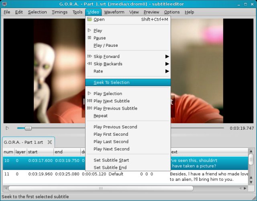Screen dimensions: 257x201
Task: Select Set Subtitle Start
Action: (111, 160)
